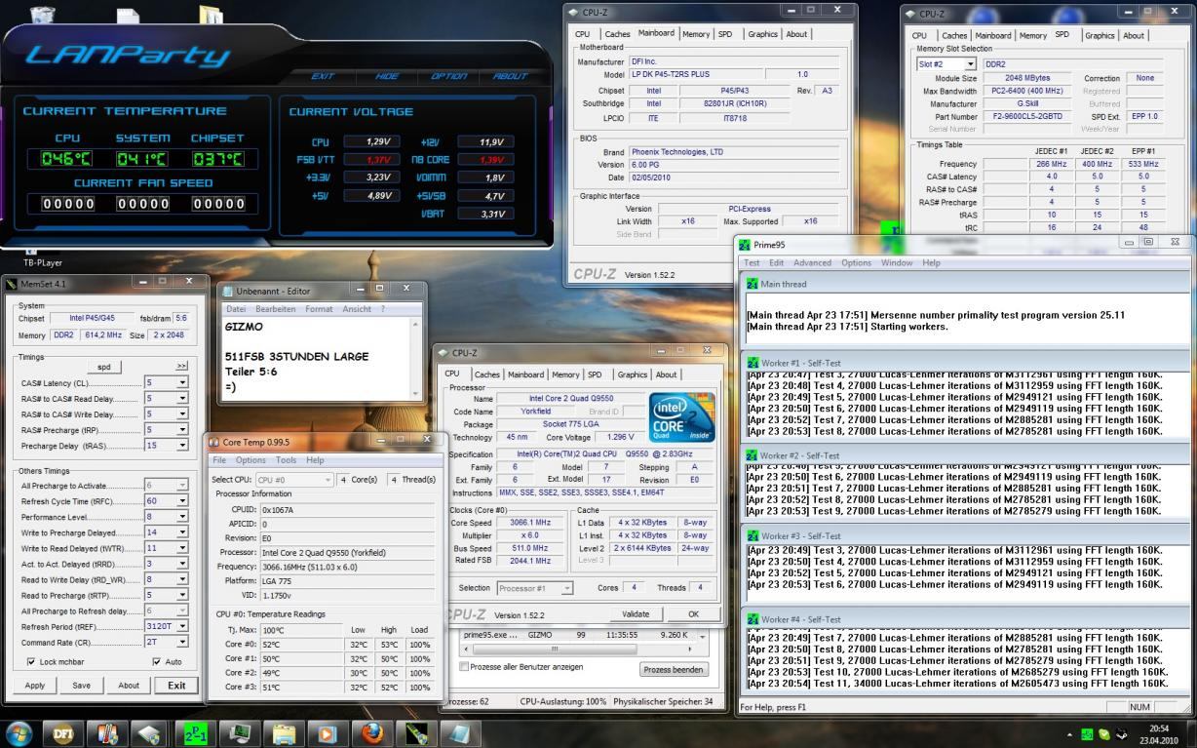The image size is (1197, 748).
Task: Click the 'F2-9600CL5-2GBTD' part number value
Action: [1029, 117]
